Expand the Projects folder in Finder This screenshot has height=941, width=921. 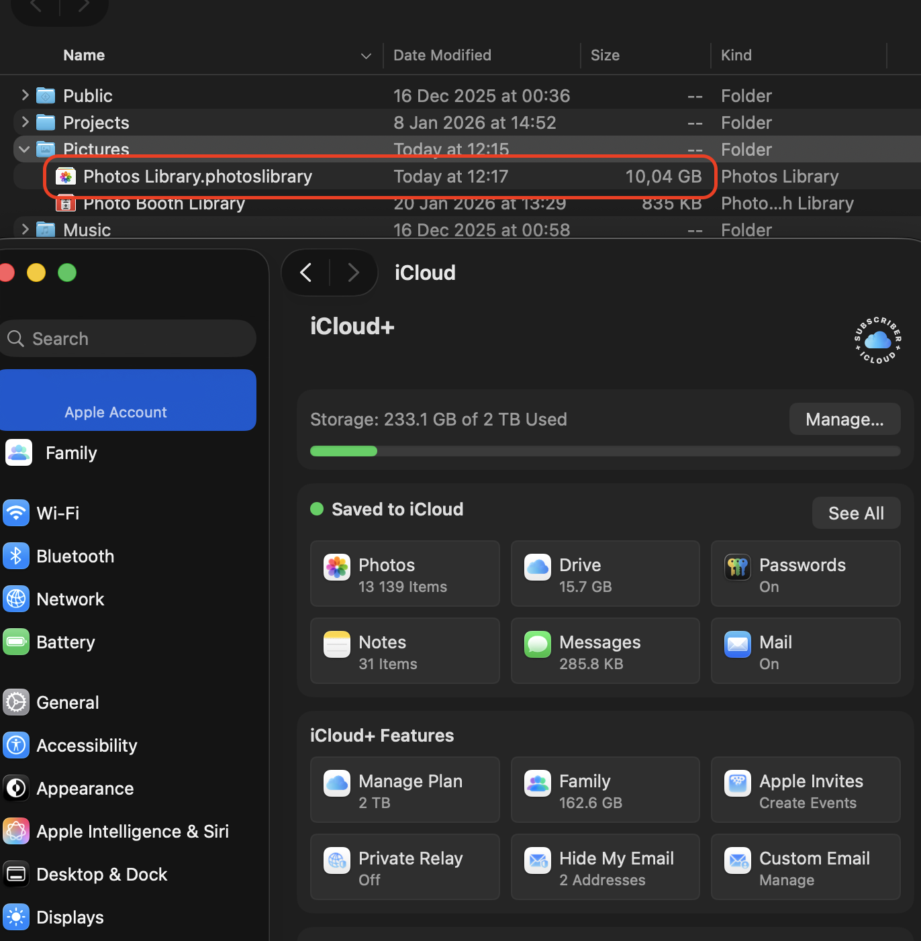point(25,122)
